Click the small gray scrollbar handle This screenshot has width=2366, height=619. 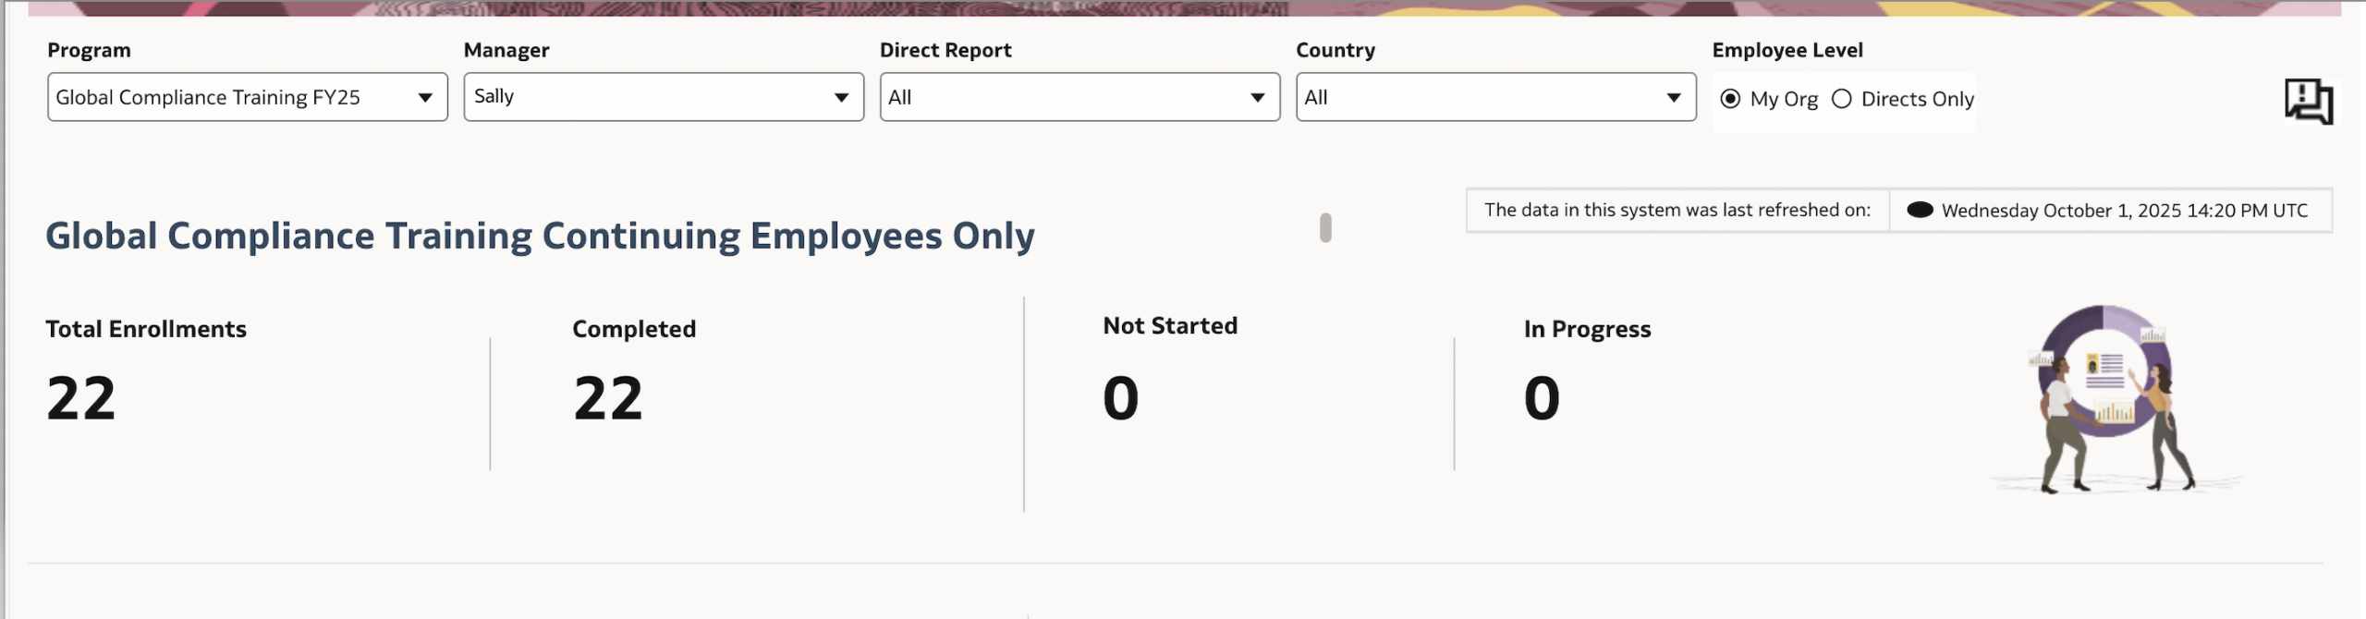click(1325, 227)
